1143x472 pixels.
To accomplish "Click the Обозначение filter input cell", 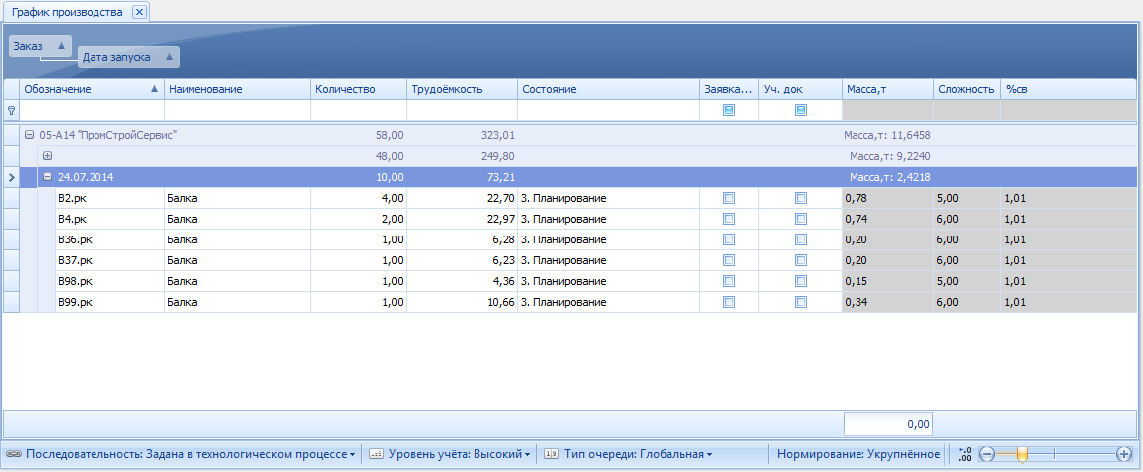I will (x=92, y=110).
